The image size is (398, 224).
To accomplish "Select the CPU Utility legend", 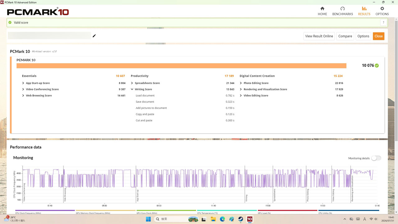I will pos(349,212).
